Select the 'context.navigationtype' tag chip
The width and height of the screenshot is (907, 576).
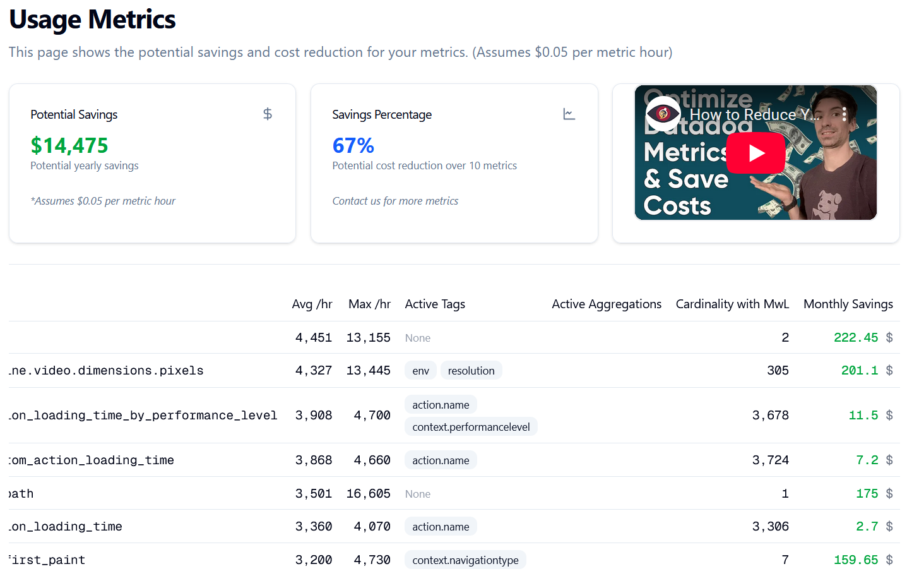465,560
